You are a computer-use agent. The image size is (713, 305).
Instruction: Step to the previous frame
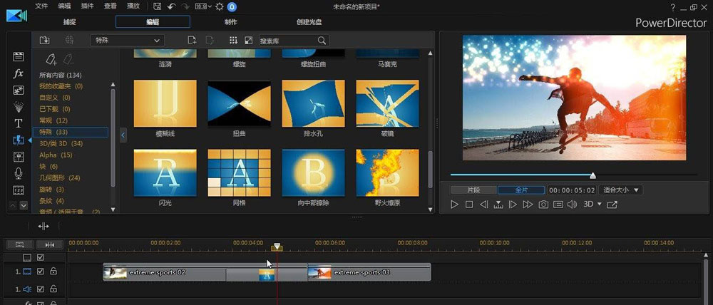[484, 205]
